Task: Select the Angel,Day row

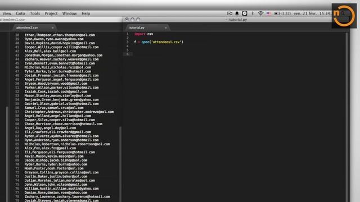Action: (50, 128)
